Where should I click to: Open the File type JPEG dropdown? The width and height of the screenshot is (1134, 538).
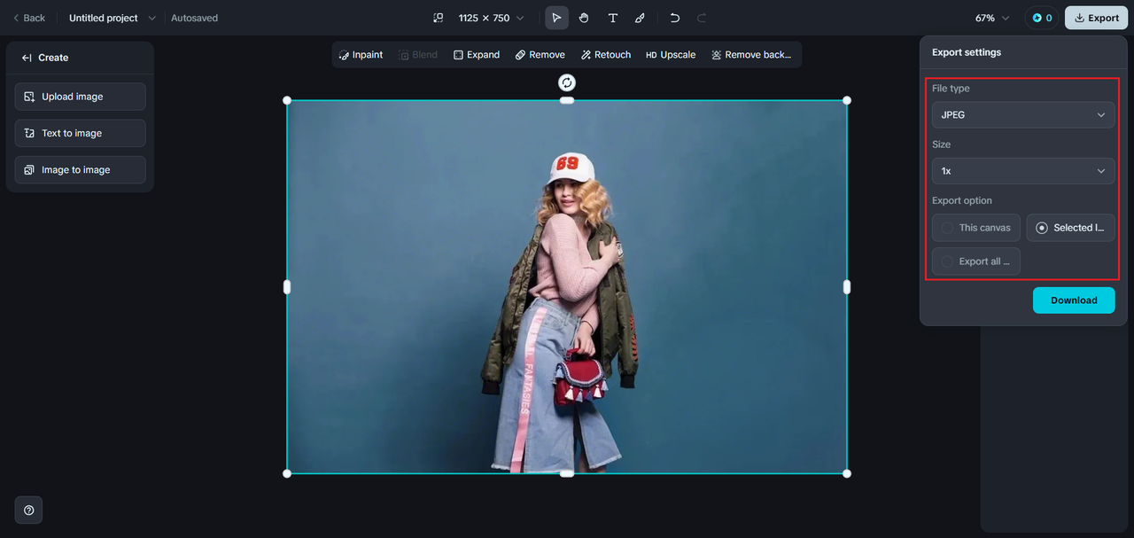point(1023,115)
